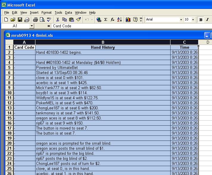The image size is (212, 175).
Task: Click the Format Painter brush icon
Action: pyautogui.click(x=78, y=20)
